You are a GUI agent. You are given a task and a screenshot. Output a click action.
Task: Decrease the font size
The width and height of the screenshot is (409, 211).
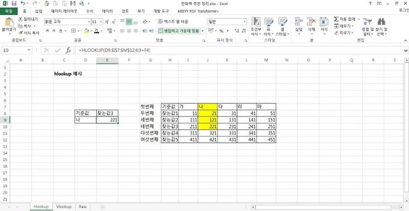pyautogui.click(x=114, y=22)
